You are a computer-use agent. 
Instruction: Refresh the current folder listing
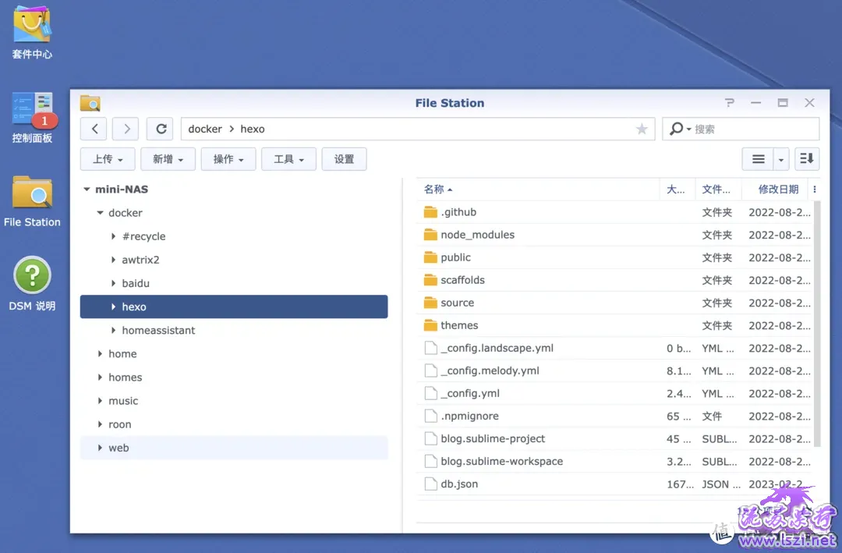tap(161, 129)
